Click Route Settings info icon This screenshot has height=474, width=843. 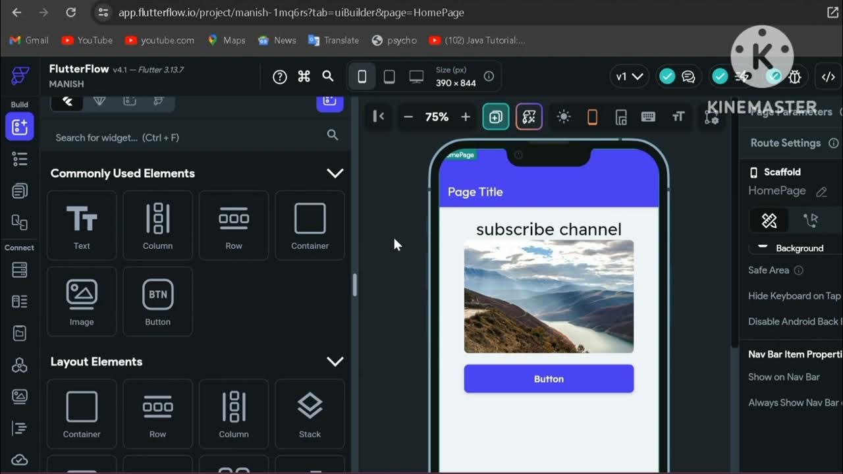tap(833, 143)
